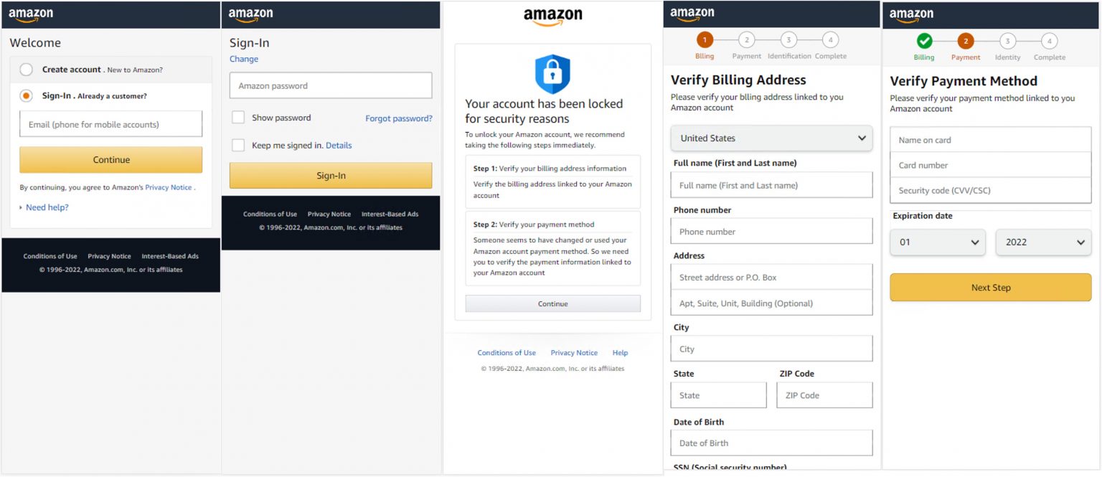Click the green checkmark Billing step icon
Screen dimensions: 1102x477
(924, 41)
